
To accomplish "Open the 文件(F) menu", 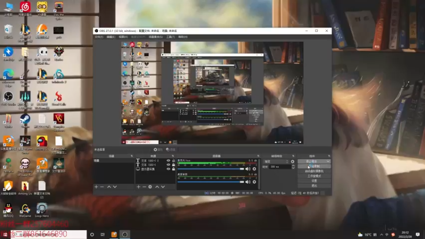I will tap(99, 37).
